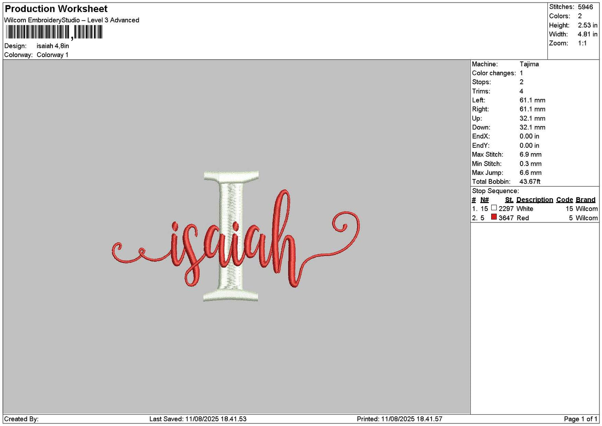The width and height of the screenshot is (602, 426).
Task: Select the Wilcom EmbroideryStudio – Level 3 Advanced text
Action: click(x=72, y=20)
